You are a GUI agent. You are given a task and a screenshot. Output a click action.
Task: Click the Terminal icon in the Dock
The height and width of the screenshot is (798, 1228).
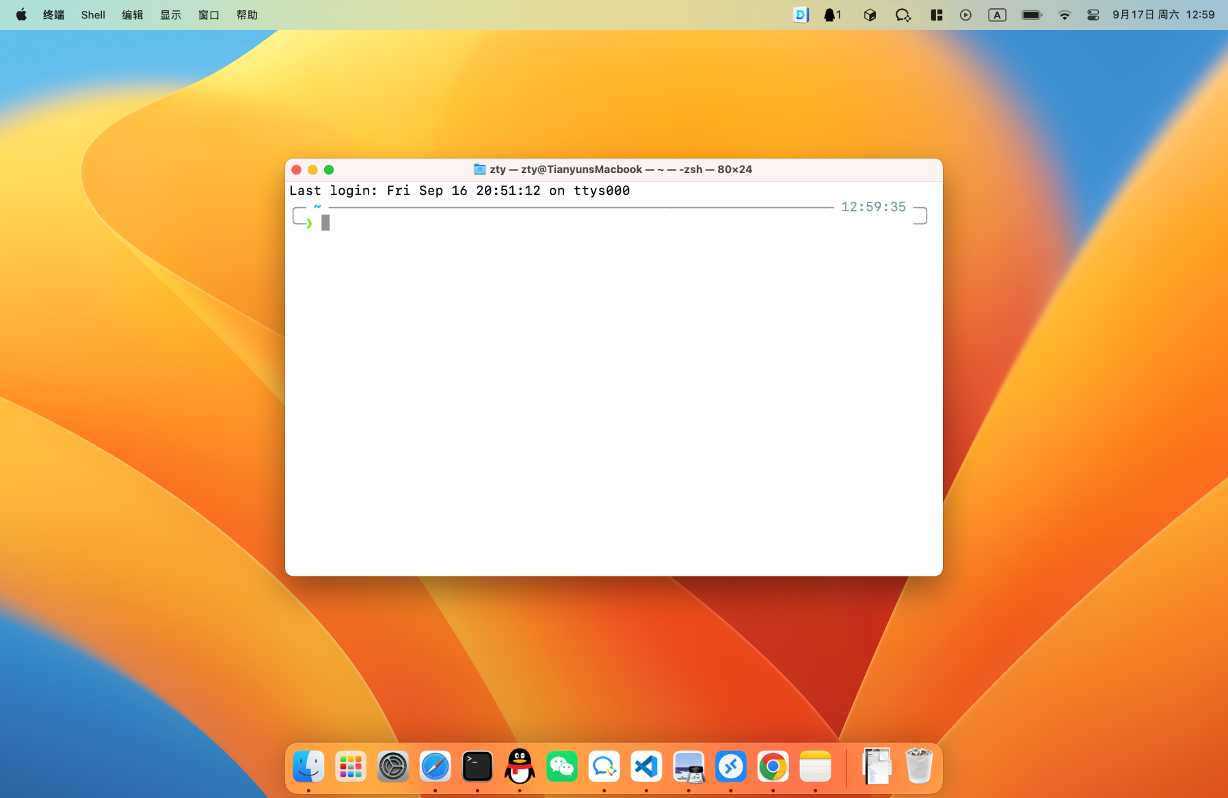(477, 767)
